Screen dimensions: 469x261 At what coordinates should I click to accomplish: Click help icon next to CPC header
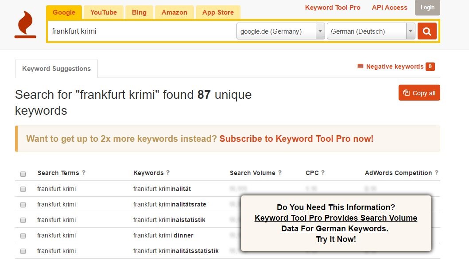(x=323, y=173)
